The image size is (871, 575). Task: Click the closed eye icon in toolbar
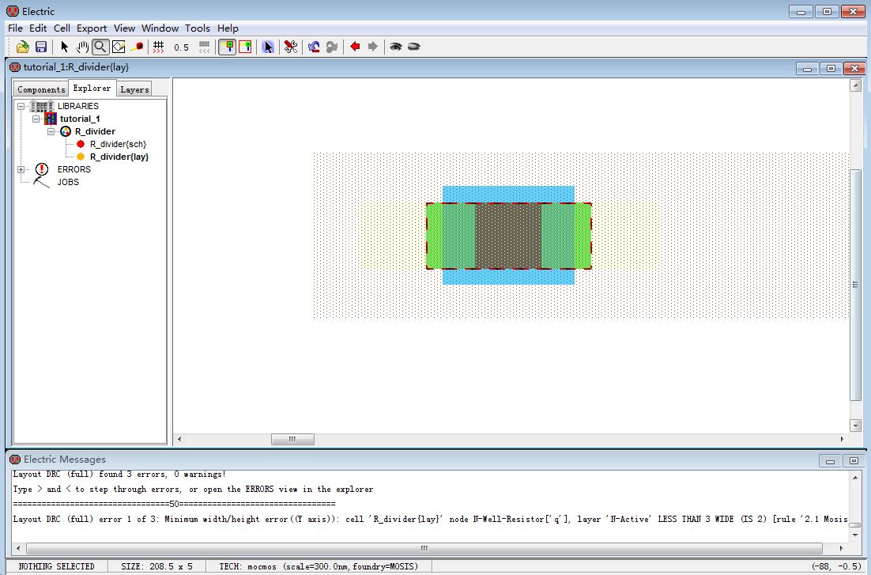pyautogui.click(x=413, y=47)
